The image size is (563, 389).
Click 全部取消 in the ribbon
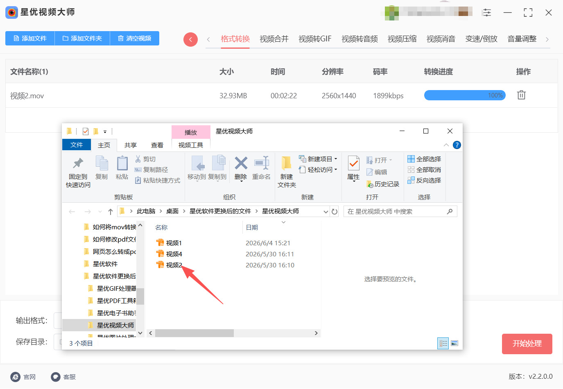click(x=424, y=170)
